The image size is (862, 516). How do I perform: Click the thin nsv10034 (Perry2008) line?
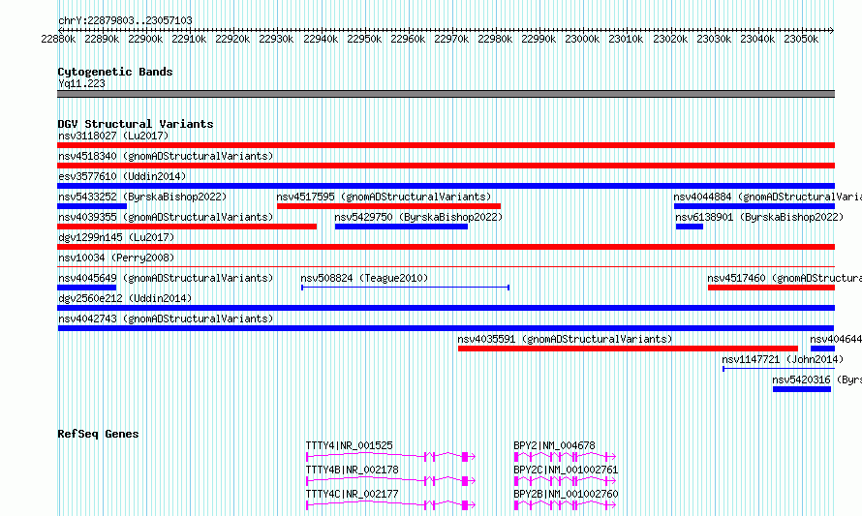tap(446, 267)
